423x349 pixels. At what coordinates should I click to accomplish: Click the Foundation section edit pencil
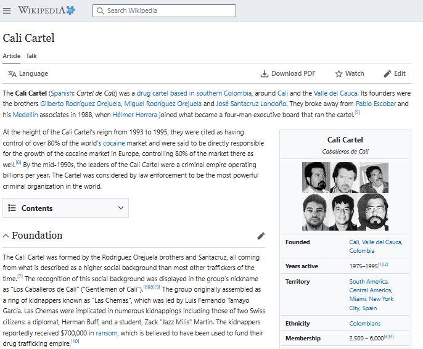click(261, 236)
